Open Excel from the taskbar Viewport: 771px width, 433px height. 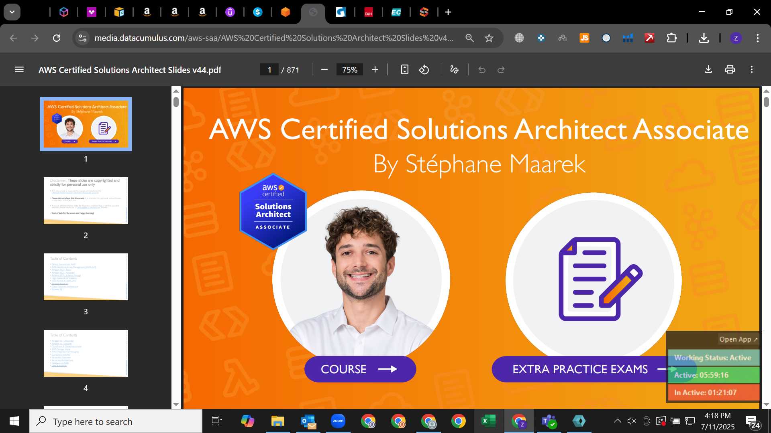[488, 421]
